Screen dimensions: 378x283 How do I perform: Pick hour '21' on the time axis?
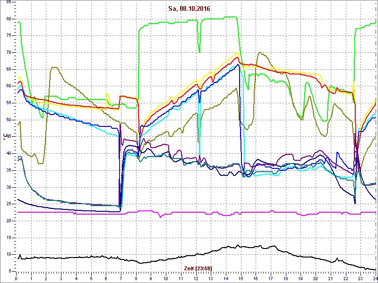(x=331, y=278)
